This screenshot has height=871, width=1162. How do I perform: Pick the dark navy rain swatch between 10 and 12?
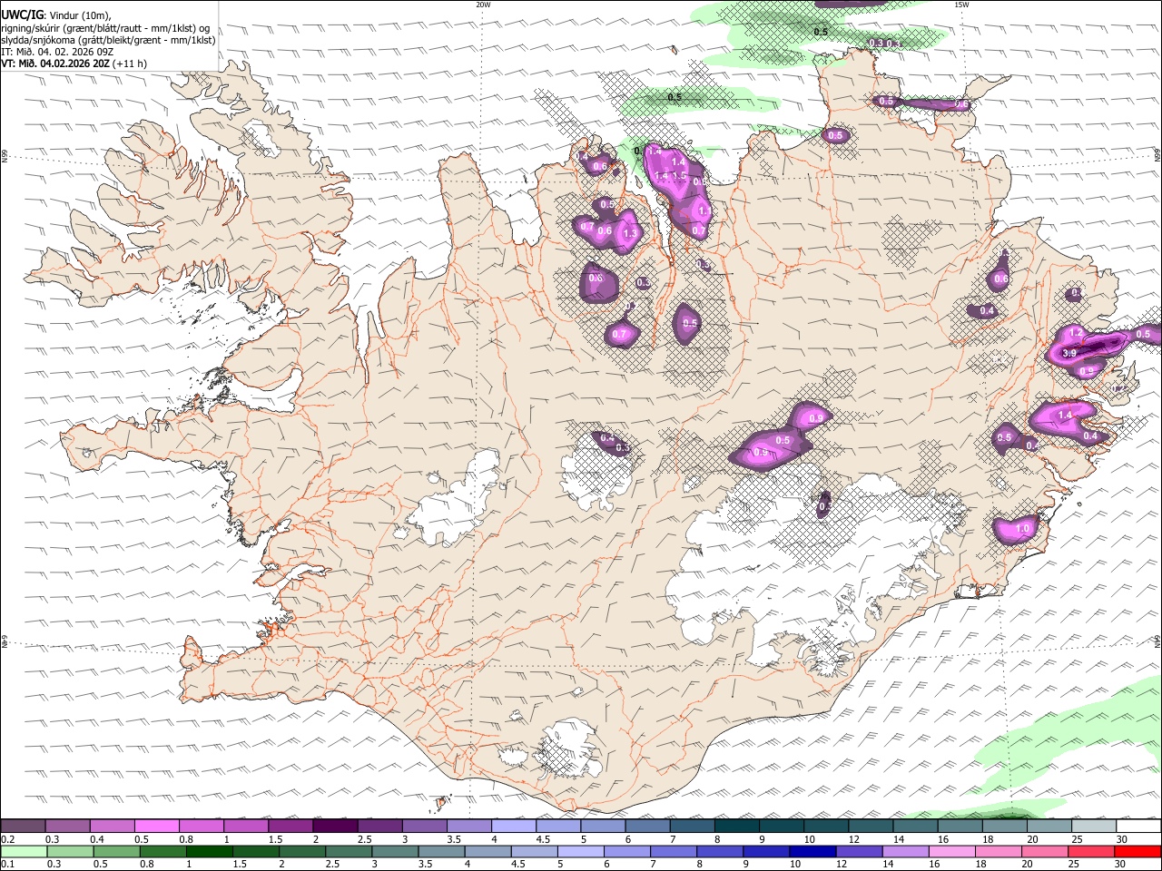click(x=812, y=852)
